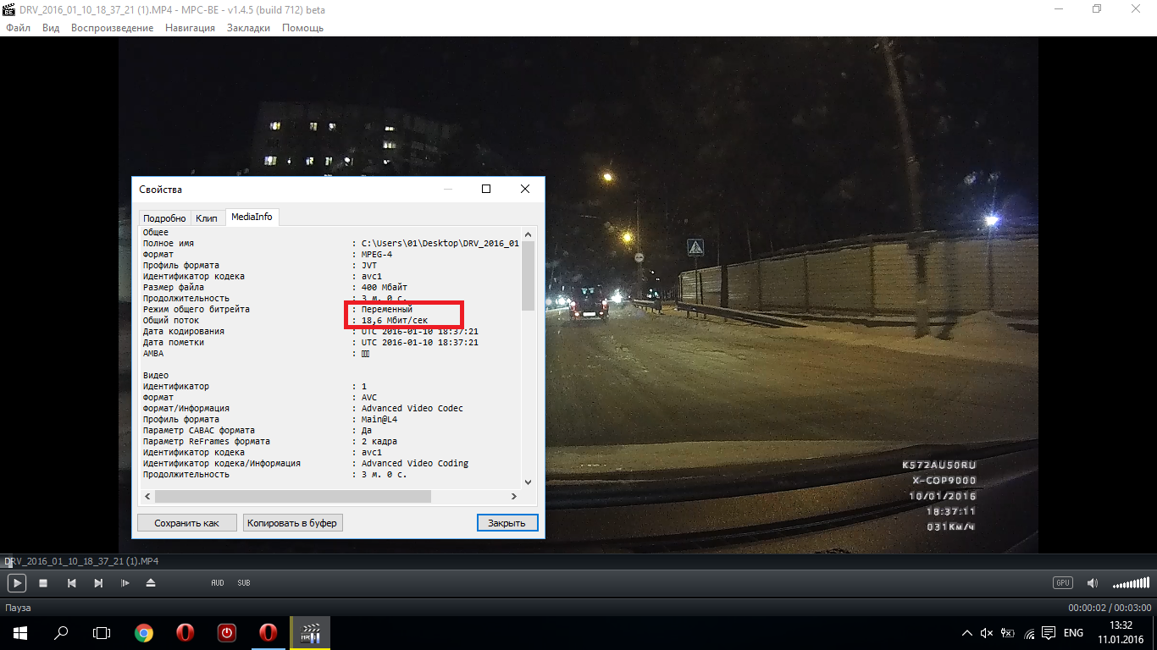Image resolution: width=1157 pixels, height=650 pixels.
Task: Skip to next file using skip-forward icon
Action: click(x=98, y=583)
